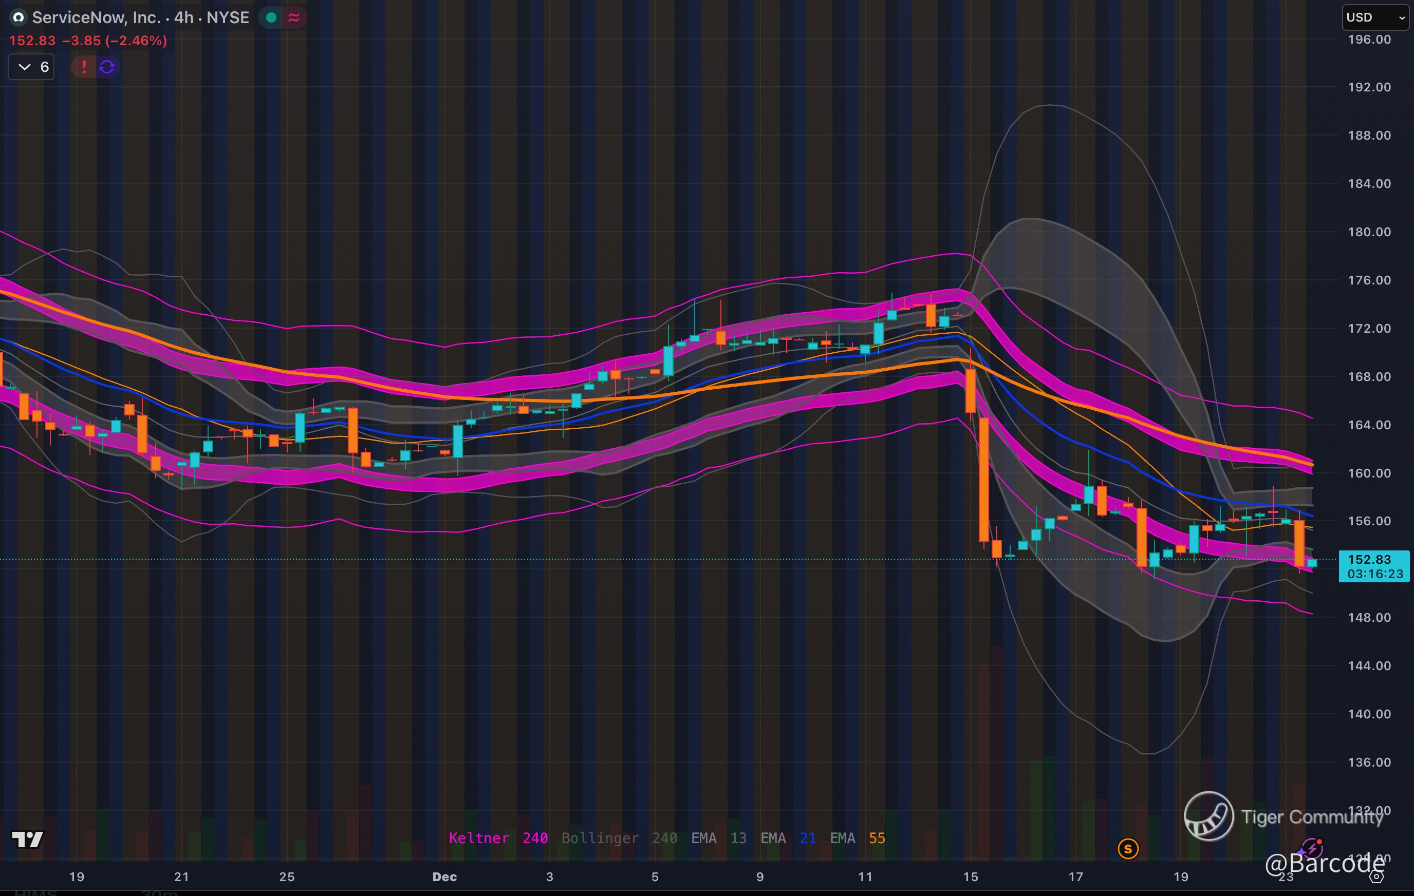The height and width of the screenshot is (896, 1414).
Task: Open chart settings via the hexagon gear icon
Action: 1376,876
